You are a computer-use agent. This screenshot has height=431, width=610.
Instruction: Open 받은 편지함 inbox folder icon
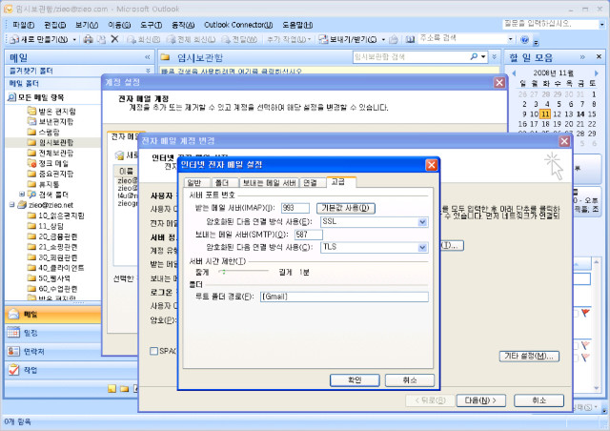[x=31, y=111]
